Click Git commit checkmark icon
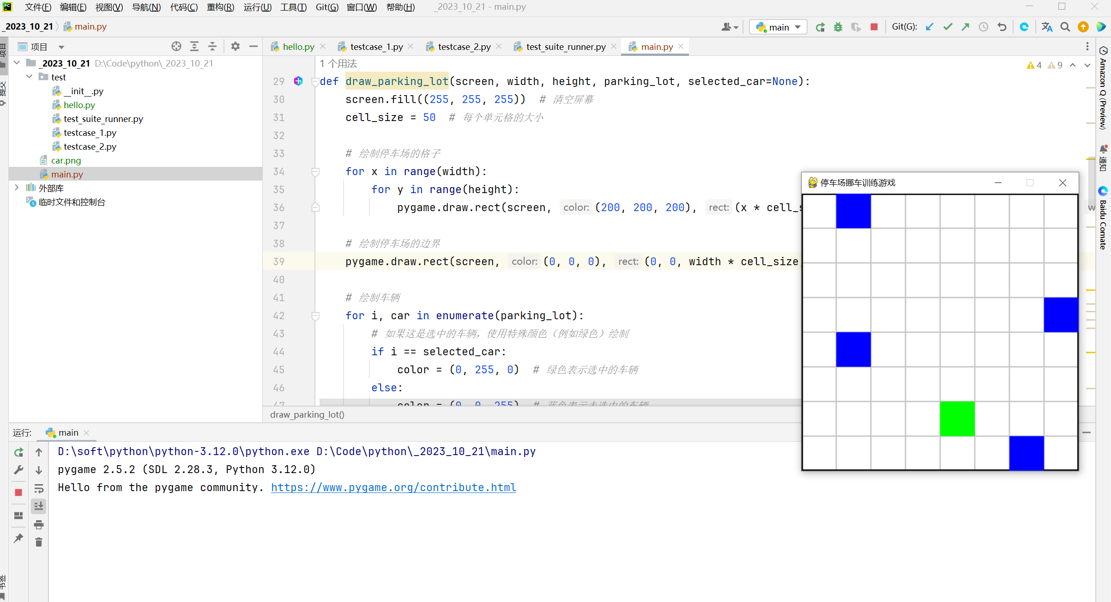This screenshot has width=1111, height=602. 948,27
